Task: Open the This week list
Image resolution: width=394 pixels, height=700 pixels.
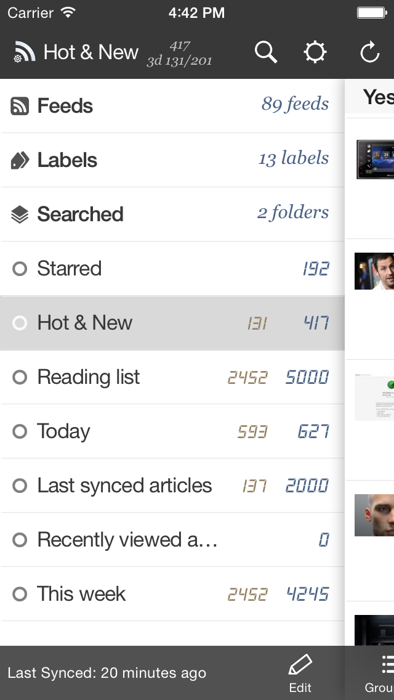Action: [81, 594]
